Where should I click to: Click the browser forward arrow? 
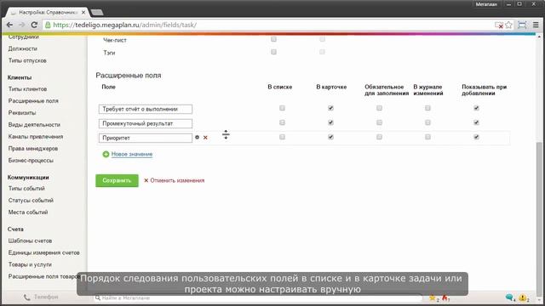tap(22, 25)
